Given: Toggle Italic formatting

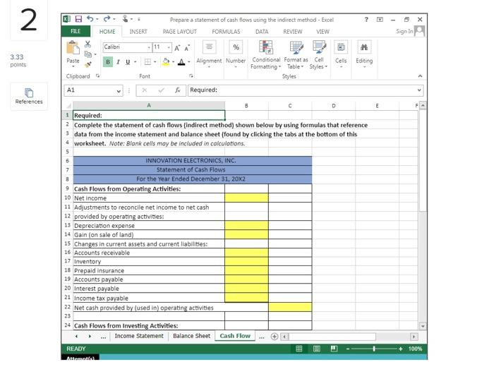Looking at the screenshot, I should (118, 61).
